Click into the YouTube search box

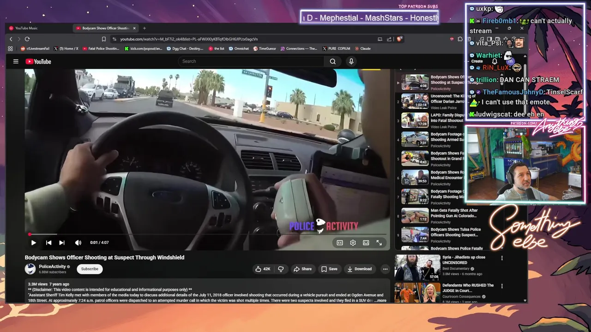pos(252,61)
